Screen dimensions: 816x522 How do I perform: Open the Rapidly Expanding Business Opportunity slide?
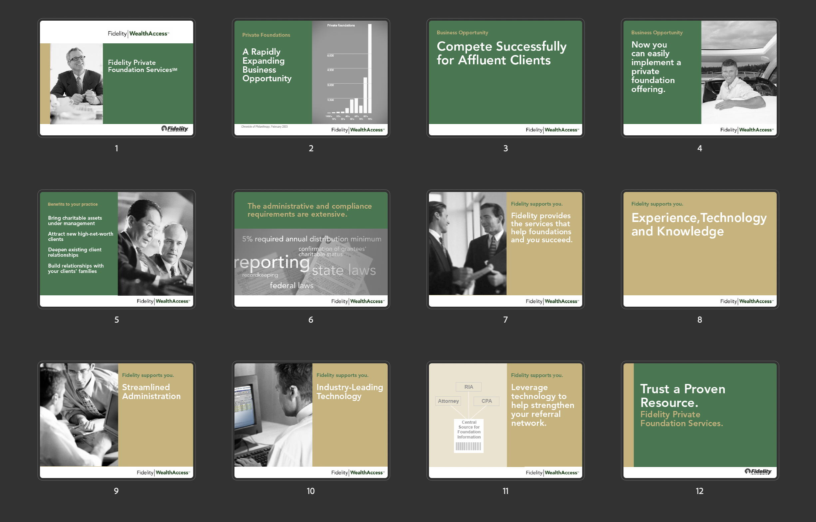click(311, 78)
